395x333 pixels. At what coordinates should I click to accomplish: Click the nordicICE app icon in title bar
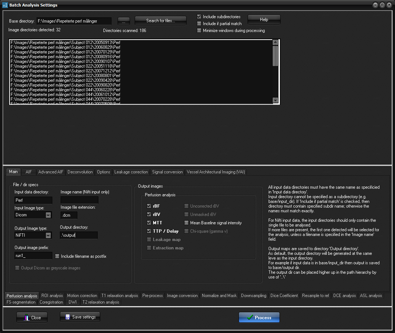[5, 5]
